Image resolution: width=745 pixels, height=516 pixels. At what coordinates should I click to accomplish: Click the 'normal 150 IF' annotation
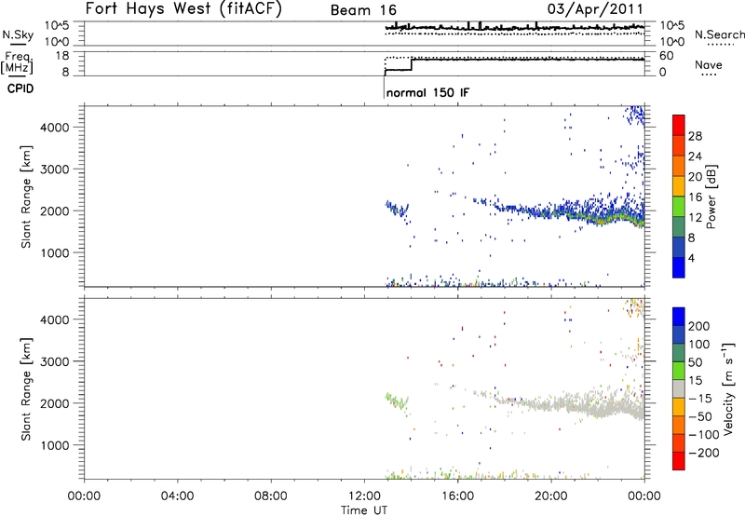coord(427,92)
